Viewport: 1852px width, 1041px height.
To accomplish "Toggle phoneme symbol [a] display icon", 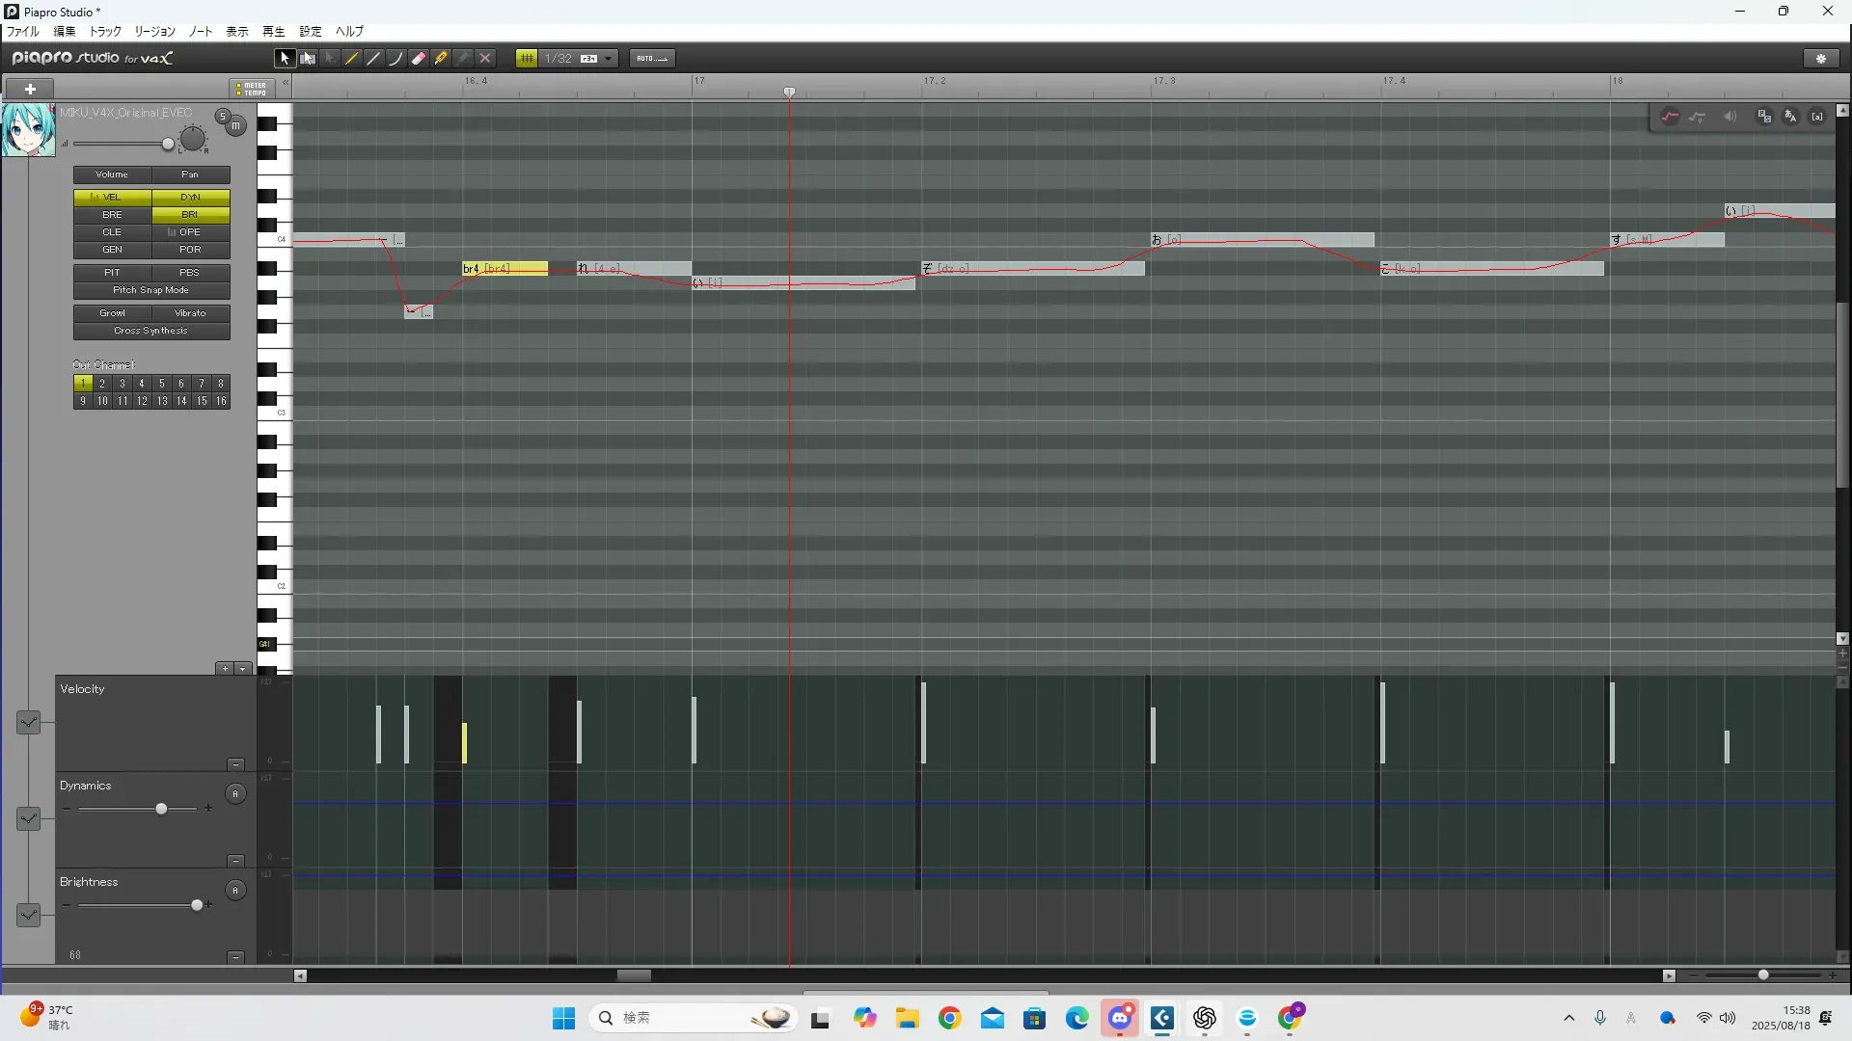I will coord(1817,117).
